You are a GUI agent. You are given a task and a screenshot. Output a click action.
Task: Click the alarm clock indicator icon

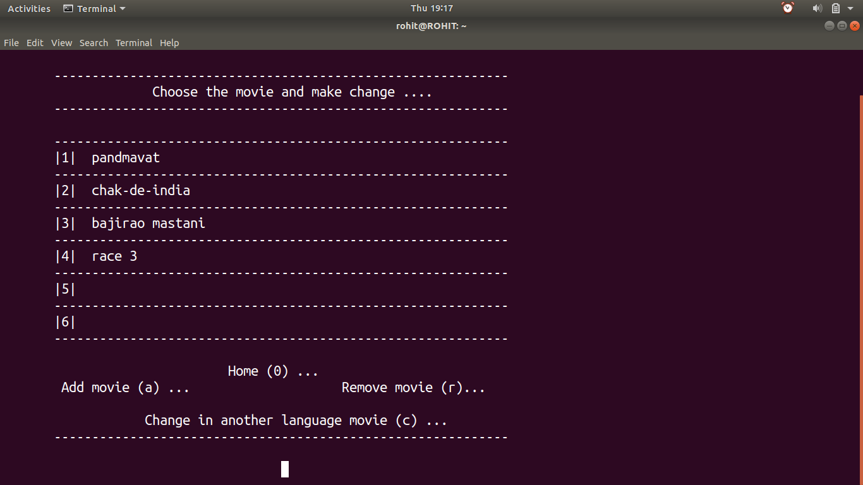point(787,8)
